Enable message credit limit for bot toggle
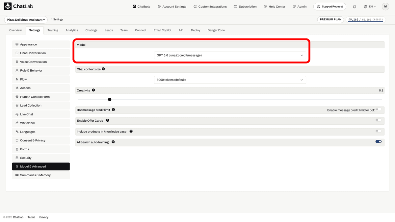Screen dimensions: 395x222 (x=379, y=110)
